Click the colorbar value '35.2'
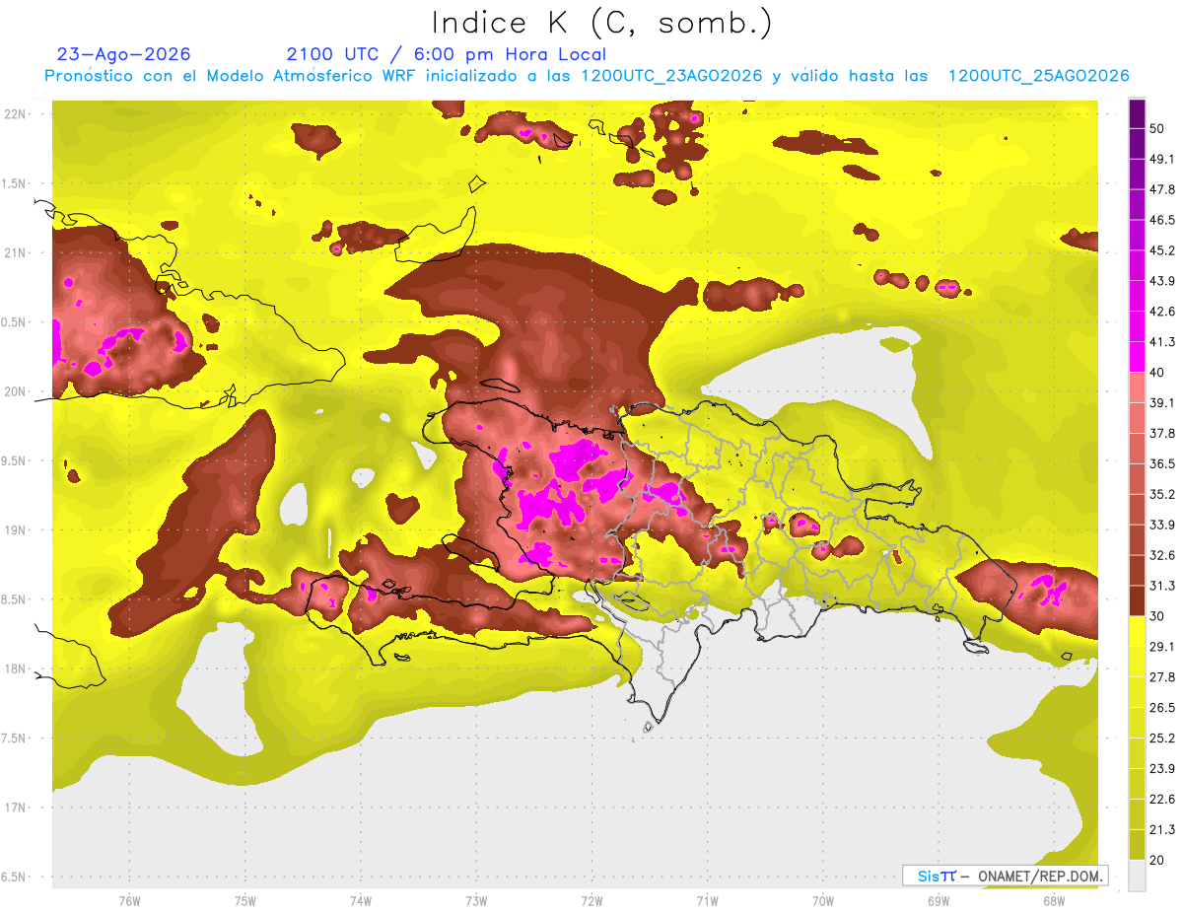Image resolution: width=1183 pixels, height=914 pixels. click(1162, 494)
